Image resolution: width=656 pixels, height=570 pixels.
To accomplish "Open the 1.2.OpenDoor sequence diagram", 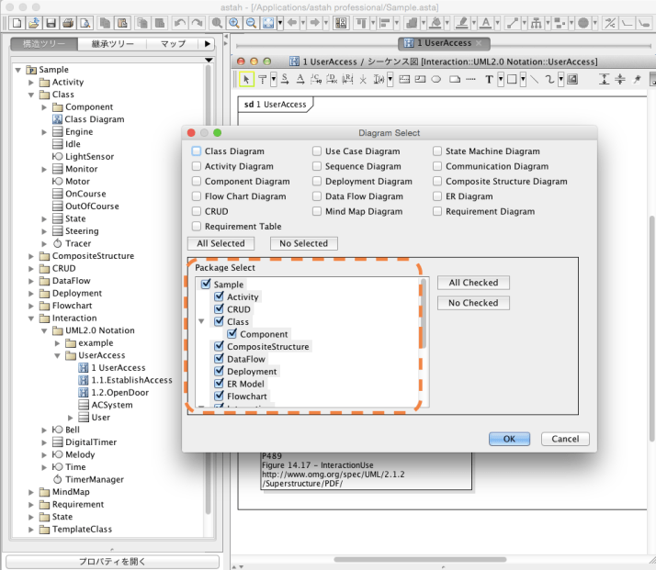I will tap(119, 392).
